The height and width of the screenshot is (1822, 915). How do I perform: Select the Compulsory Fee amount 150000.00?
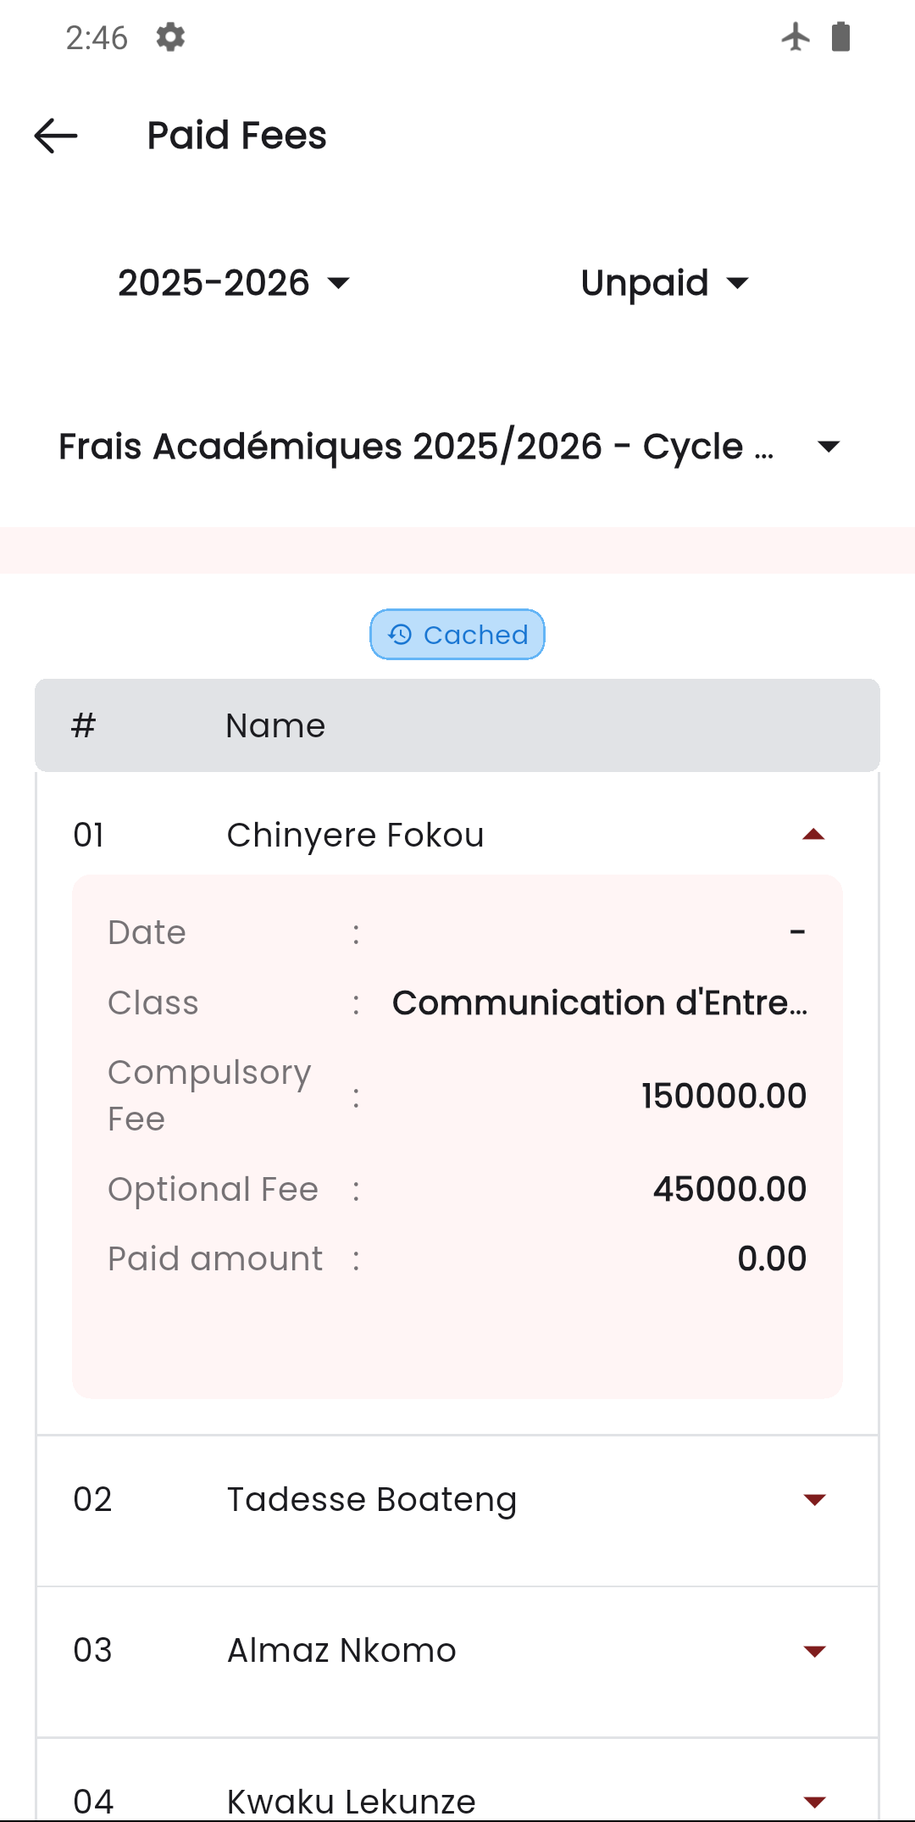723,1095
